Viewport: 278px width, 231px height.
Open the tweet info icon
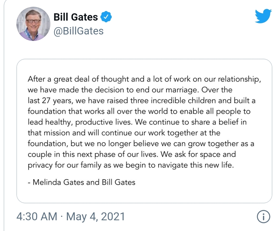pyautogui.click(x=263, y=217)
